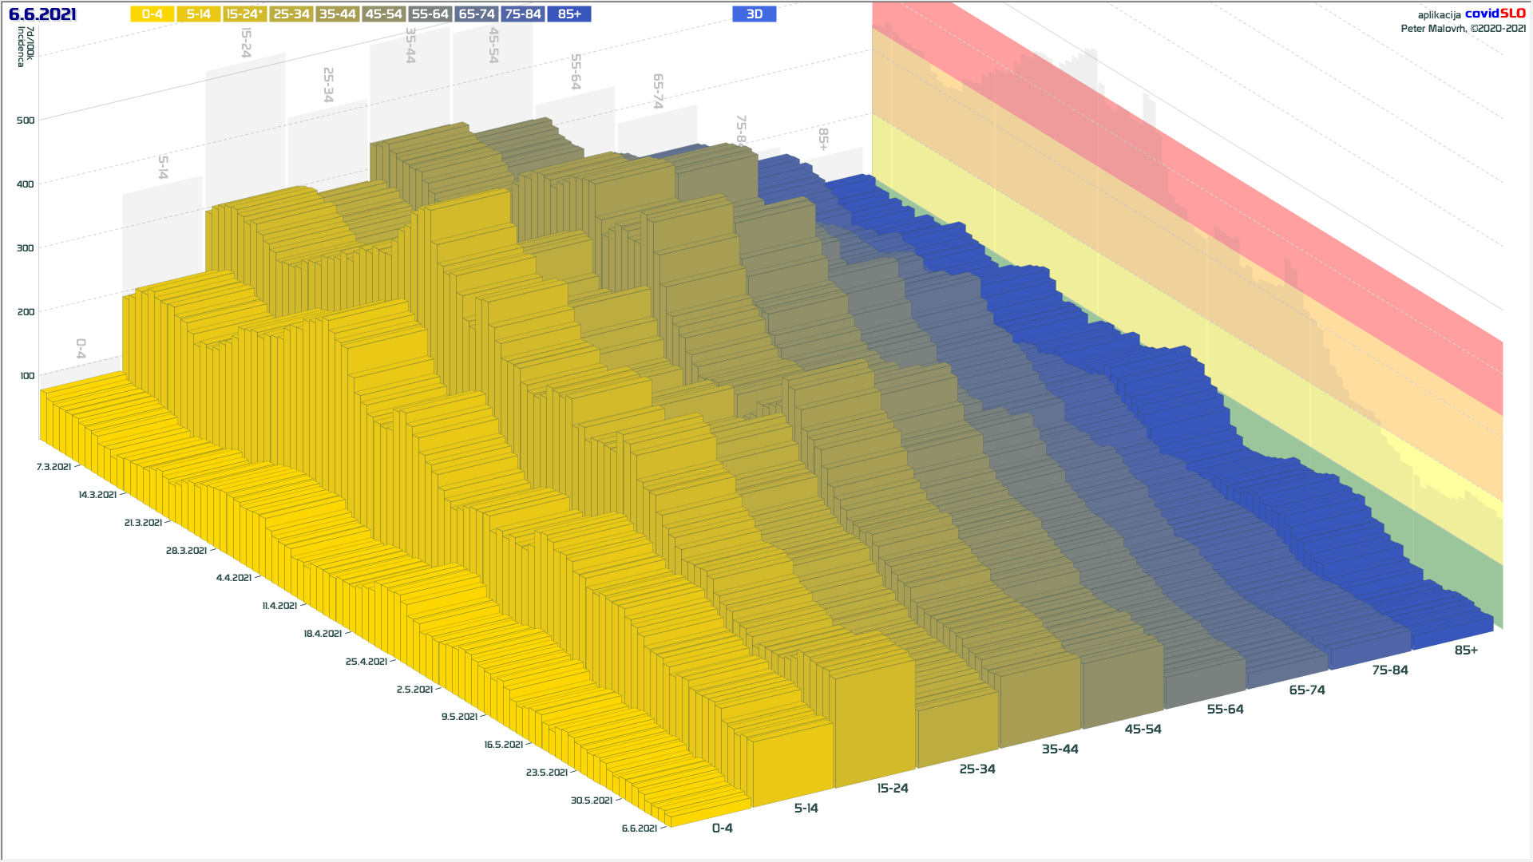Toggle the 15-24* age group button
1533x862 pixels.
click(x=244, y=14)
